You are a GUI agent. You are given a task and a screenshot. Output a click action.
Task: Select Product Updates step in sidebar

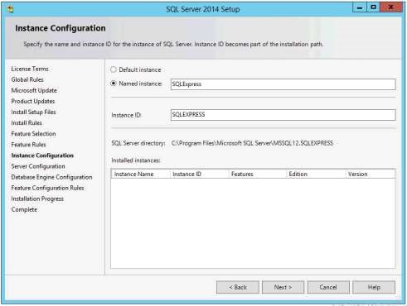click(33, 101)
